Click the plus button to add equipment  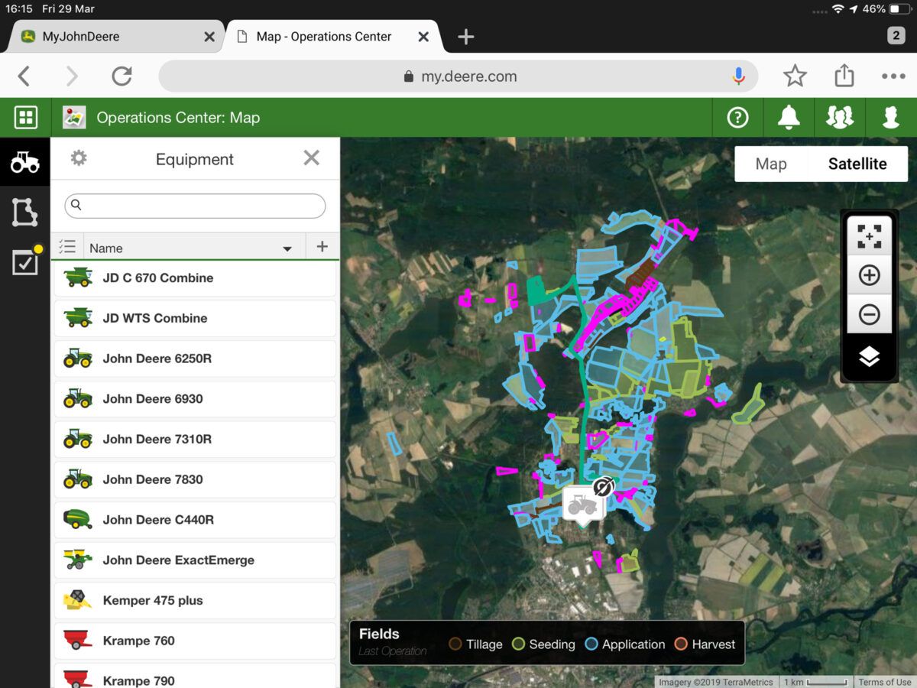coord(322,246)
